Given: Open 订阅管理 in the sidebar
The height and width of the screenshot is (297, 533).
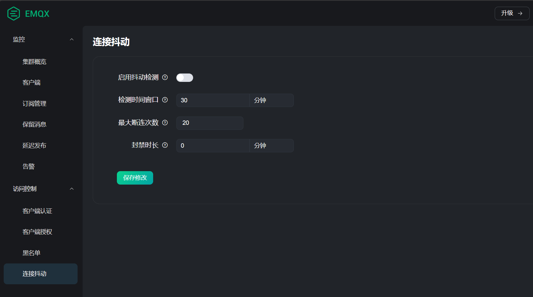Looking at the screenshot, I should coord(34,104).
